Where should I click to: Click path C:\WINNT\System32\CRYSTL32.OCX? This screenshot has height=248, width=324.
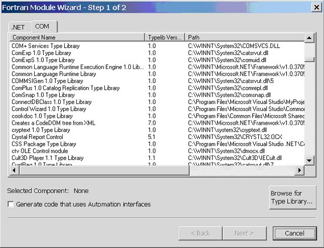pyautogui.click(x=235, y=137)
